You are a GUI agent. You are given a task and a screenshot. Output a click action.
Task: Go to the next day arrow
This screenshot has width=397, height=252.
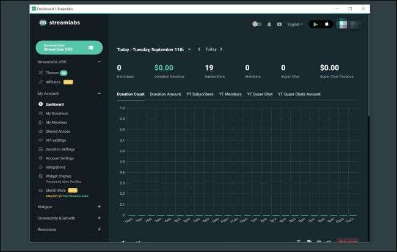click(221, 49)
